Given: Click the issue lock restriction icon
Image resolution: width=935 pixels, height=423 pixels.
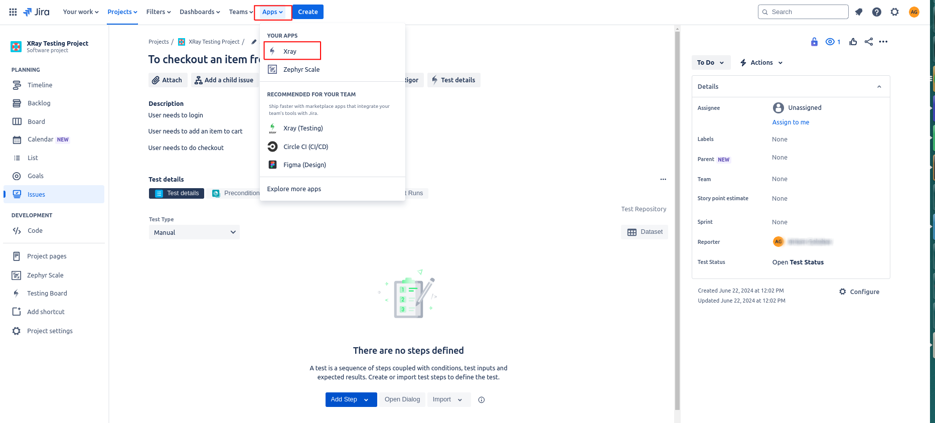Looking at the screenshot, I should (x=814, y=42).
